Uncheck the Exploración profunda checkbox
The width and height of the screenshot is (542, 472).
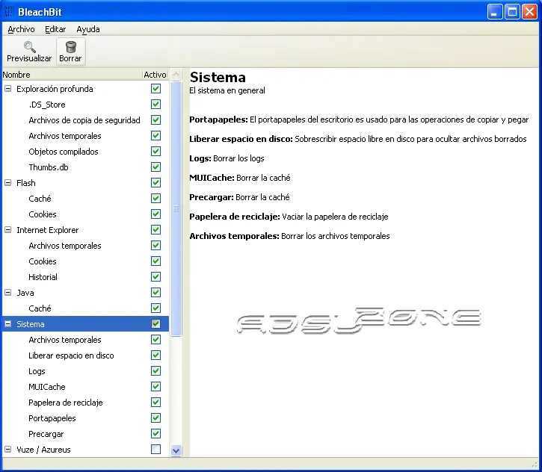tap(156, 89)
